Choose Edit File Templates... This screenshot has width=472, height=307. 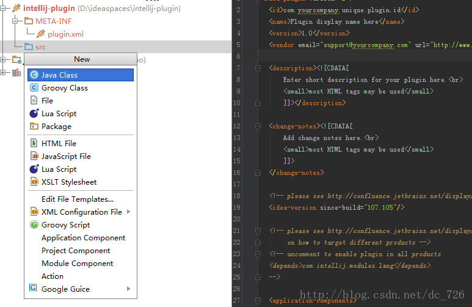78,199
